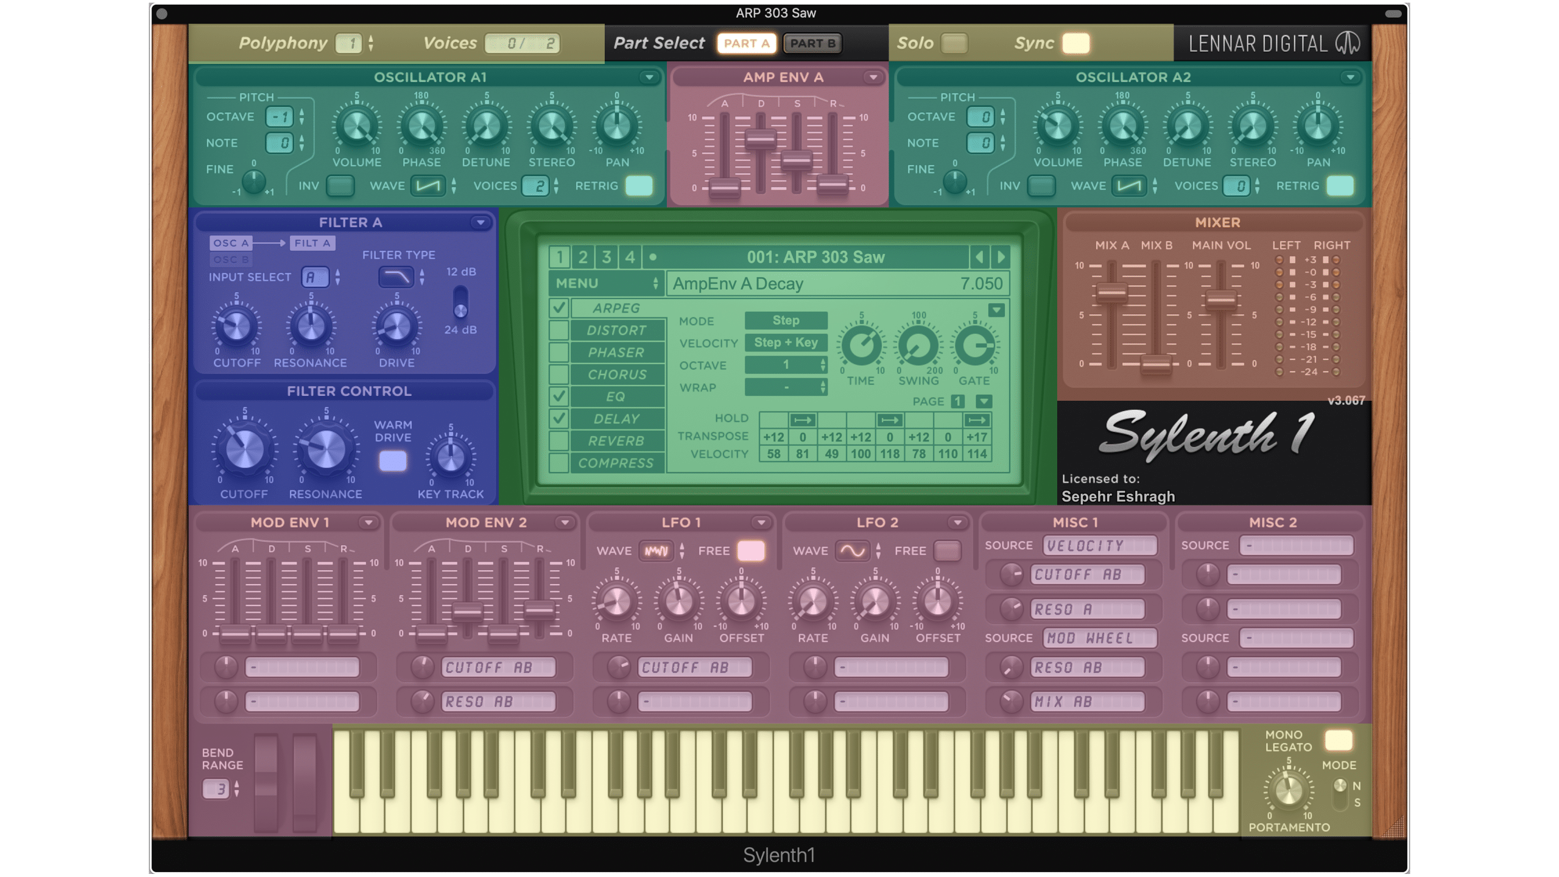Click the Amp Env A Decay slider

[761, 139]
